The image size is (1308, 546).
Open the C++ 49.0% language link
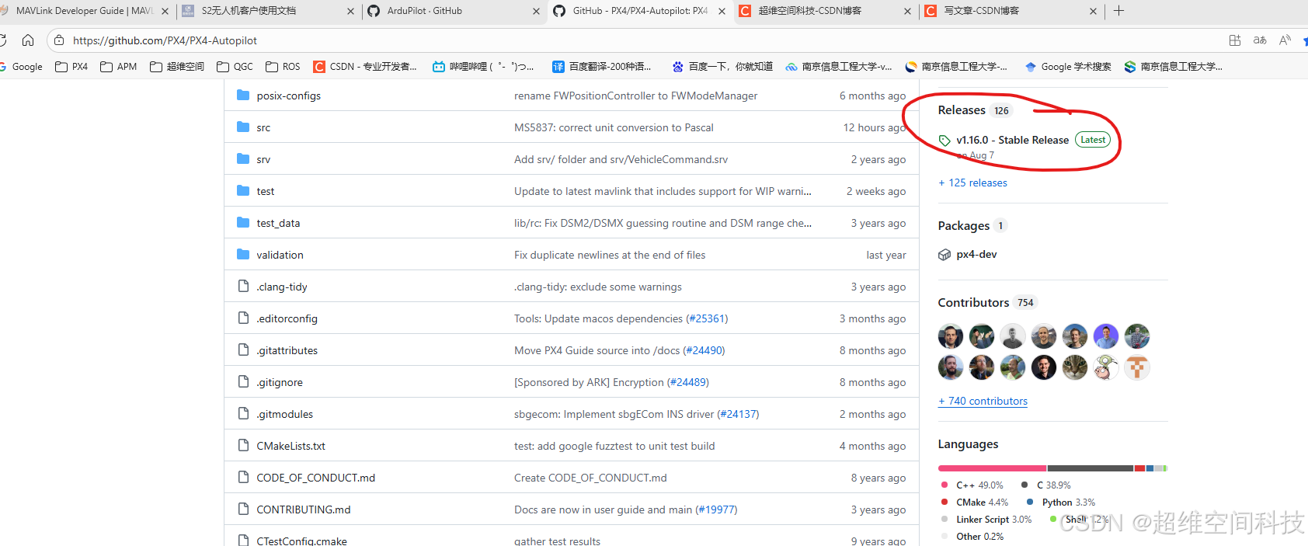coord(972,485)
